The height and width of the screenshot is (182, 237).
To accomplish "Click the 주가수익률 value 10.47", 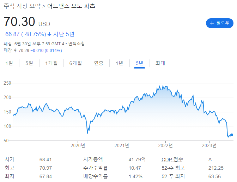I will 135,168.
